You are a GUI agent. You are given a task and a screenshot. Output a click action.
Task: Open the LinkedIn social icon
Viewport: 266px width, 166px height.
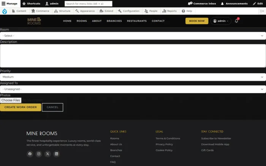[57, 154]
